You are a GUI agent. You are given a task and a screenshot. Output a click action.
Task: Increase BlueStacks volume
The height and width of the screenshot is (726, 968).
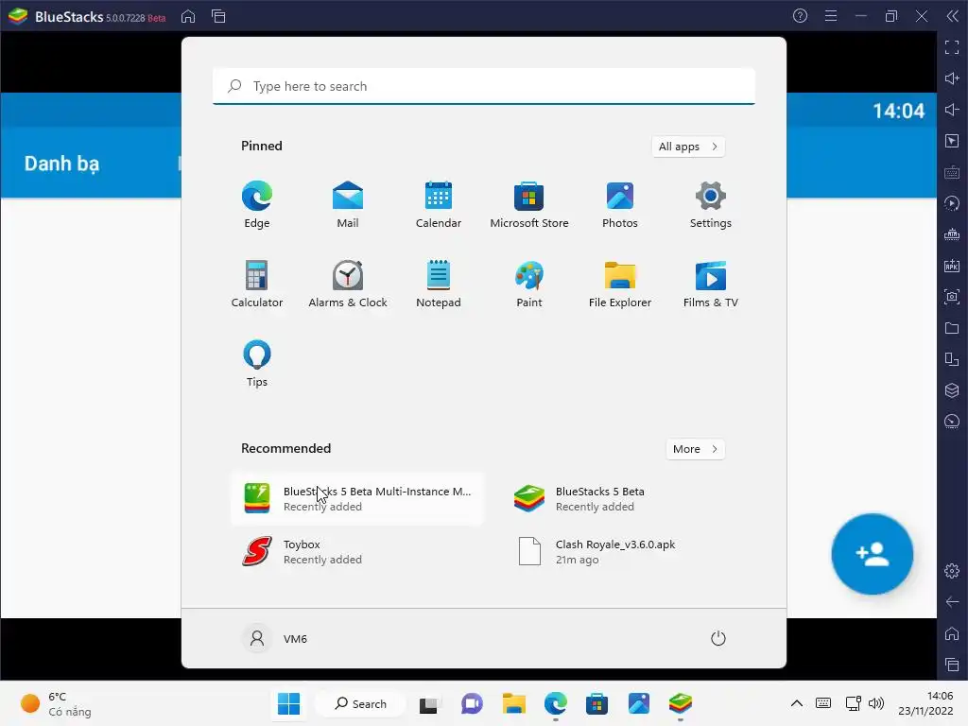pos(952,78)
